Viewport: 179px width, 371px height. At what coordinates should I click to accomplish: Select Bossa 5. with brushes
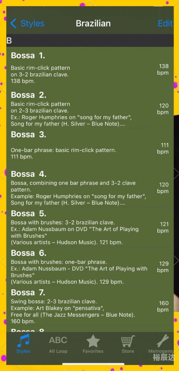[x=90, y=227]
